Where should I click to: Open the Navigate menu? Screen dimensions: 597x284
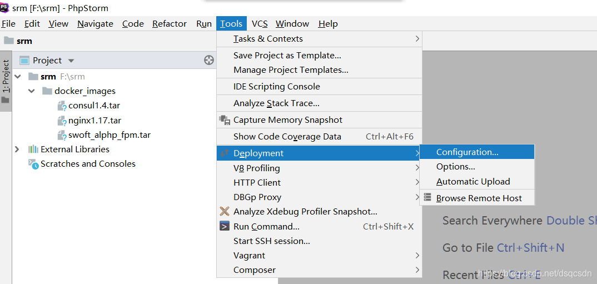(95, 23)
